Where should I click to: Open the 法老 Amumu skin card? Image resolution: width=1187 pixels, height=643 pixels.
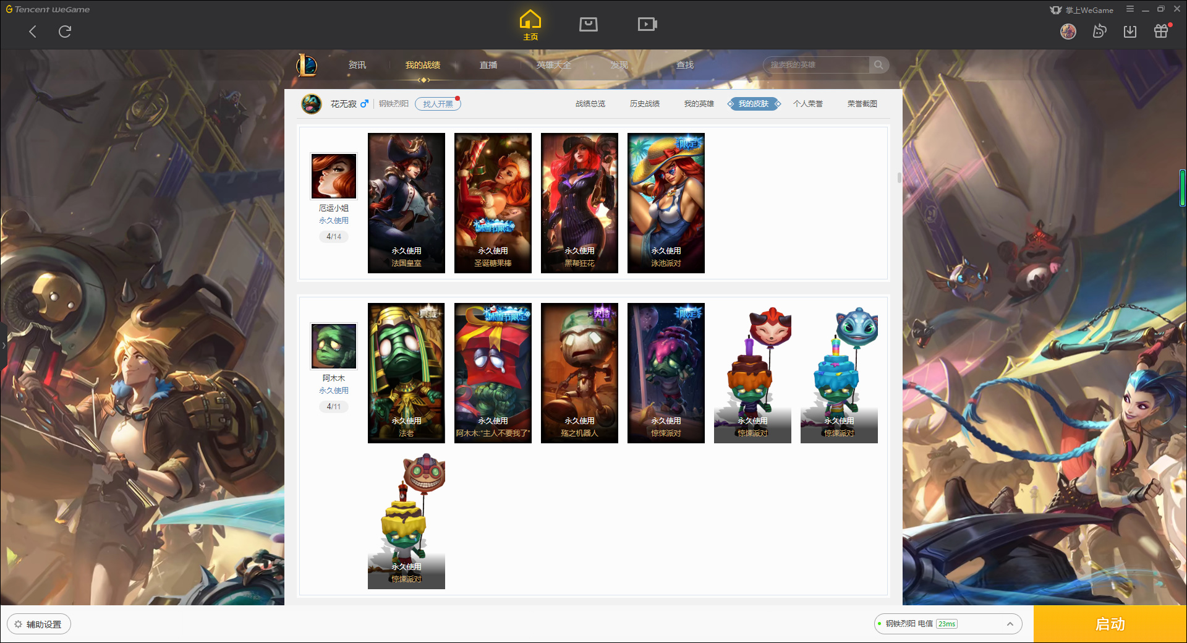406,373
